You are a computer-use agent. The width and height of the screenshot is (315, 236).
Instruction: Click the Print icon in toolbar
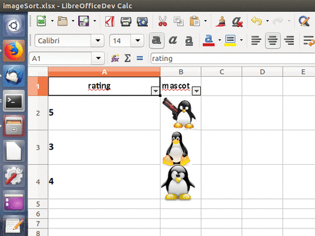point(126,21)
